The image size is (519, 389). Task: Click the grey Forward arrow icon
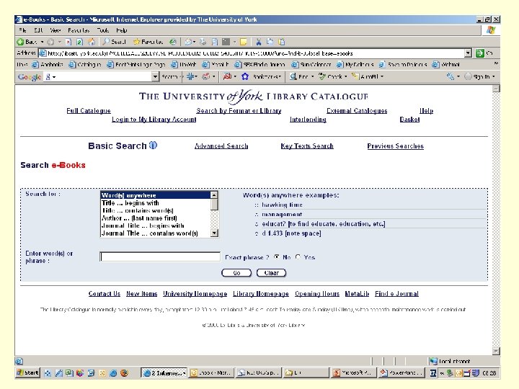pos(50,42)
